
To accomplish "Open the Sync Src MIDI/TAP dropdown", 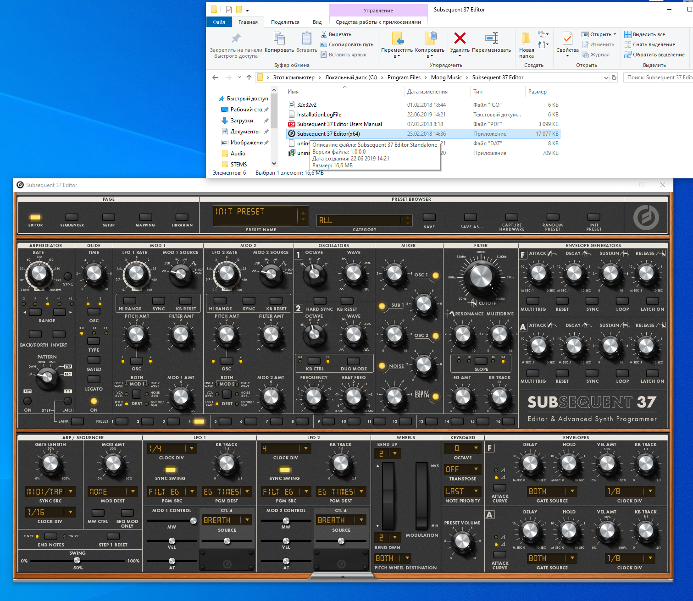I will (50, 491).
